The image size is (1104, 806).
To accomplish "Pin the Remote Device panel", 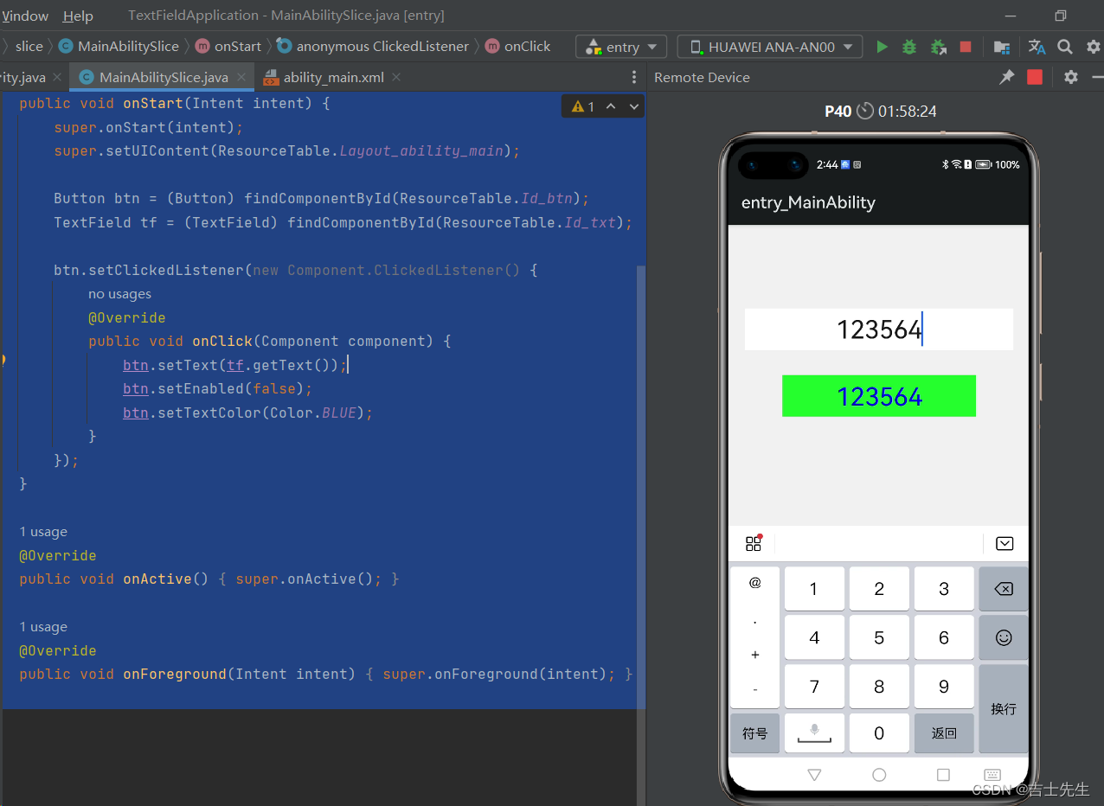I will tap(1006, 77).
